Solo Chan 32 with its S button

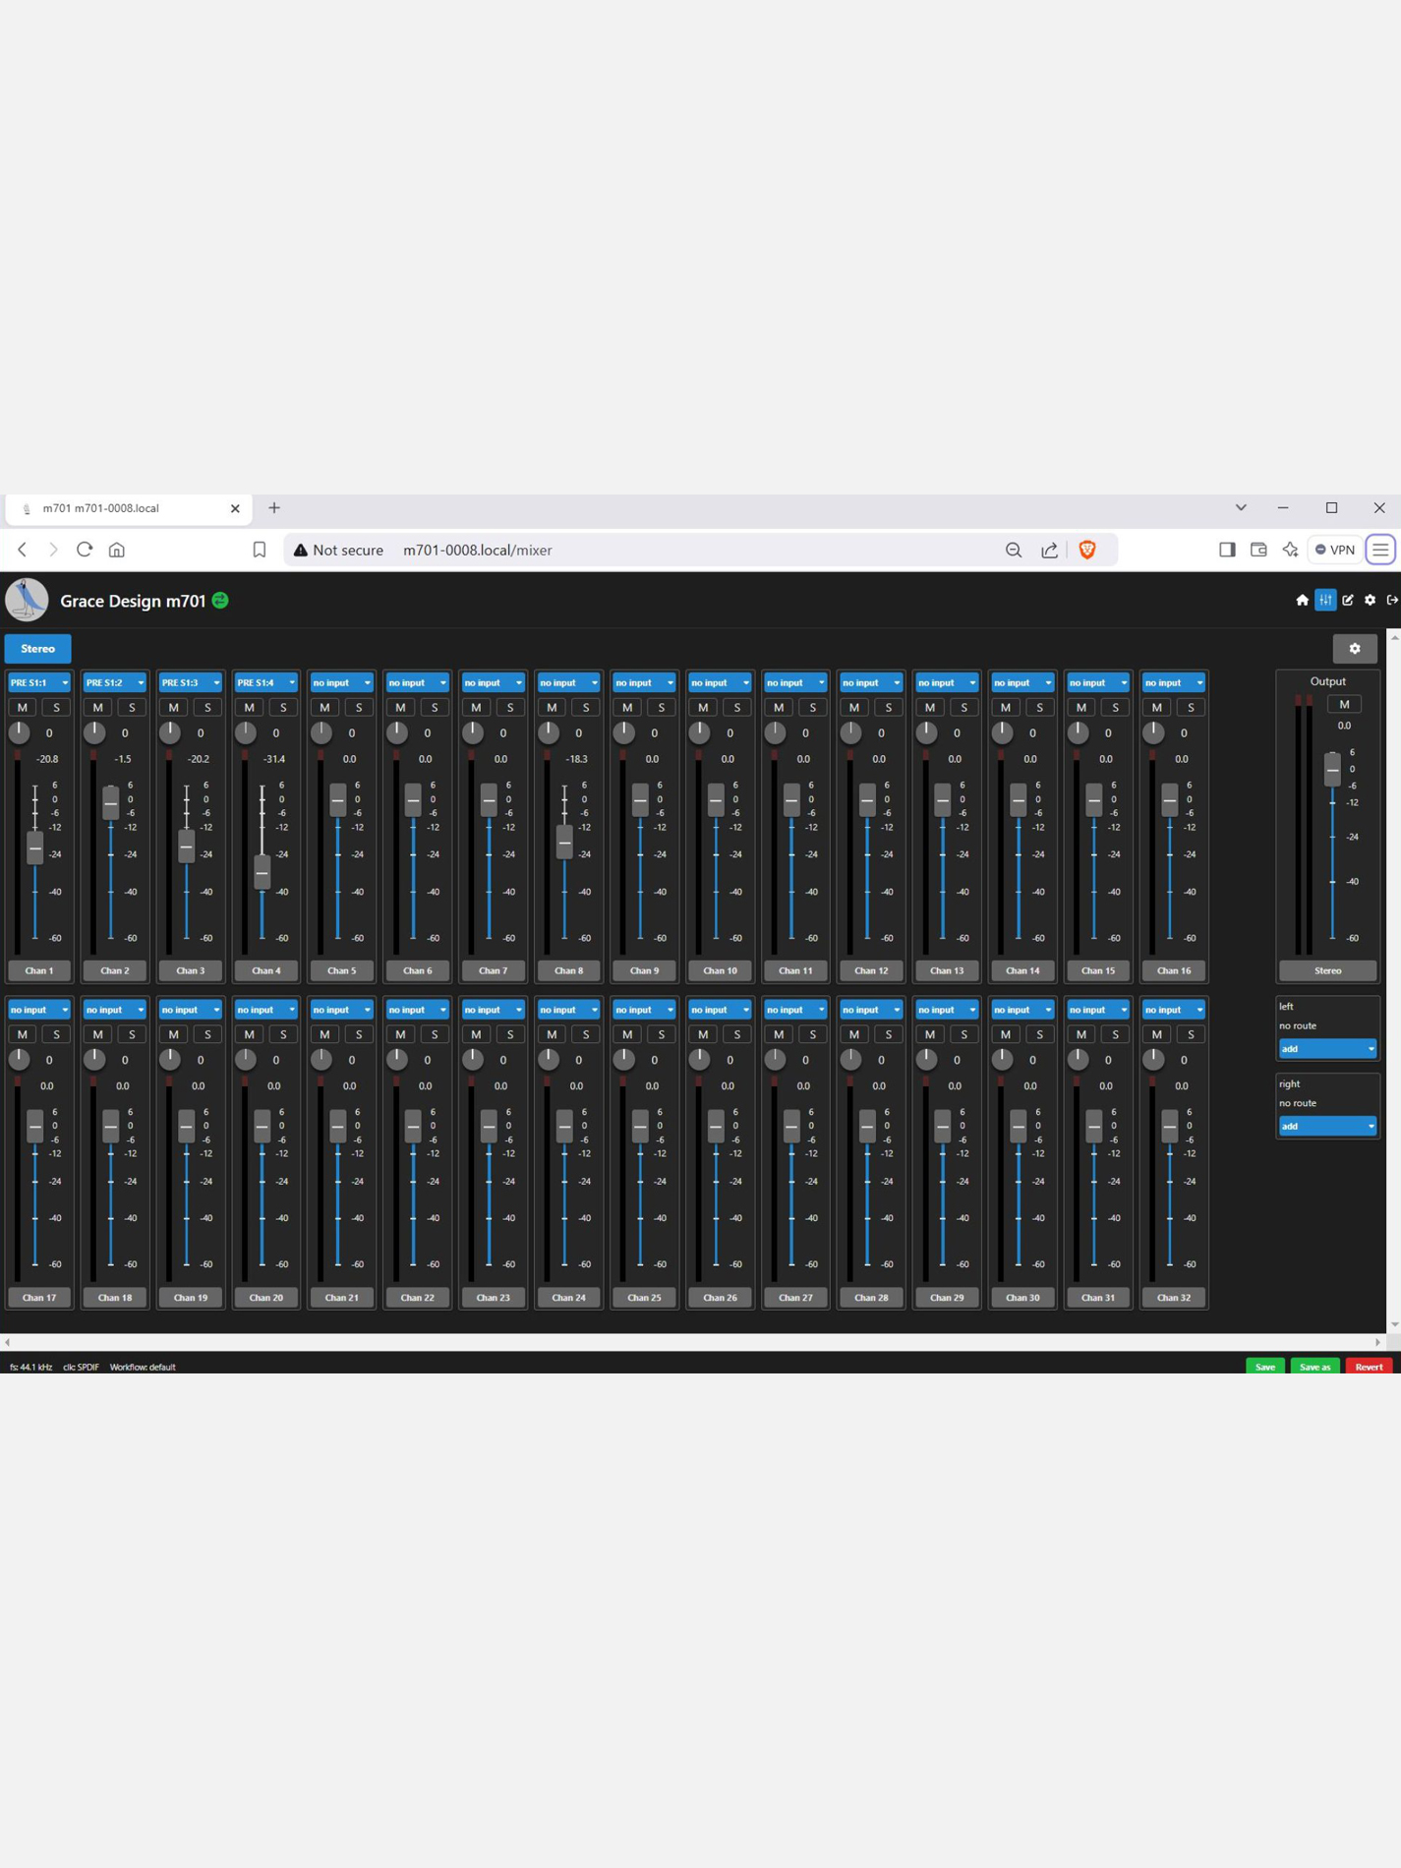click(x=1191, y=1034)
